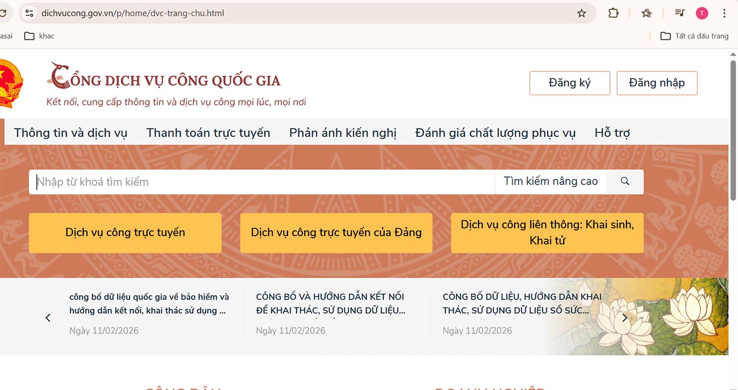Open the khac bookmarks folder

pos(39,35)
